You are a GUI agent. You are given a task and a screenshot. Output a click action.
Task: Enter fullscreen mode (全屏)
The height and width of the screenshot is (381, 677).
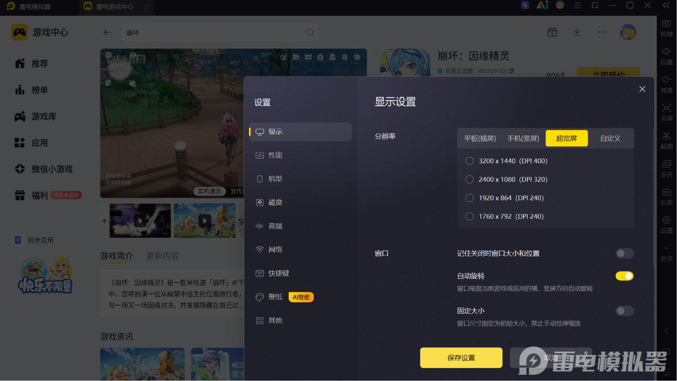pos(667,112)
